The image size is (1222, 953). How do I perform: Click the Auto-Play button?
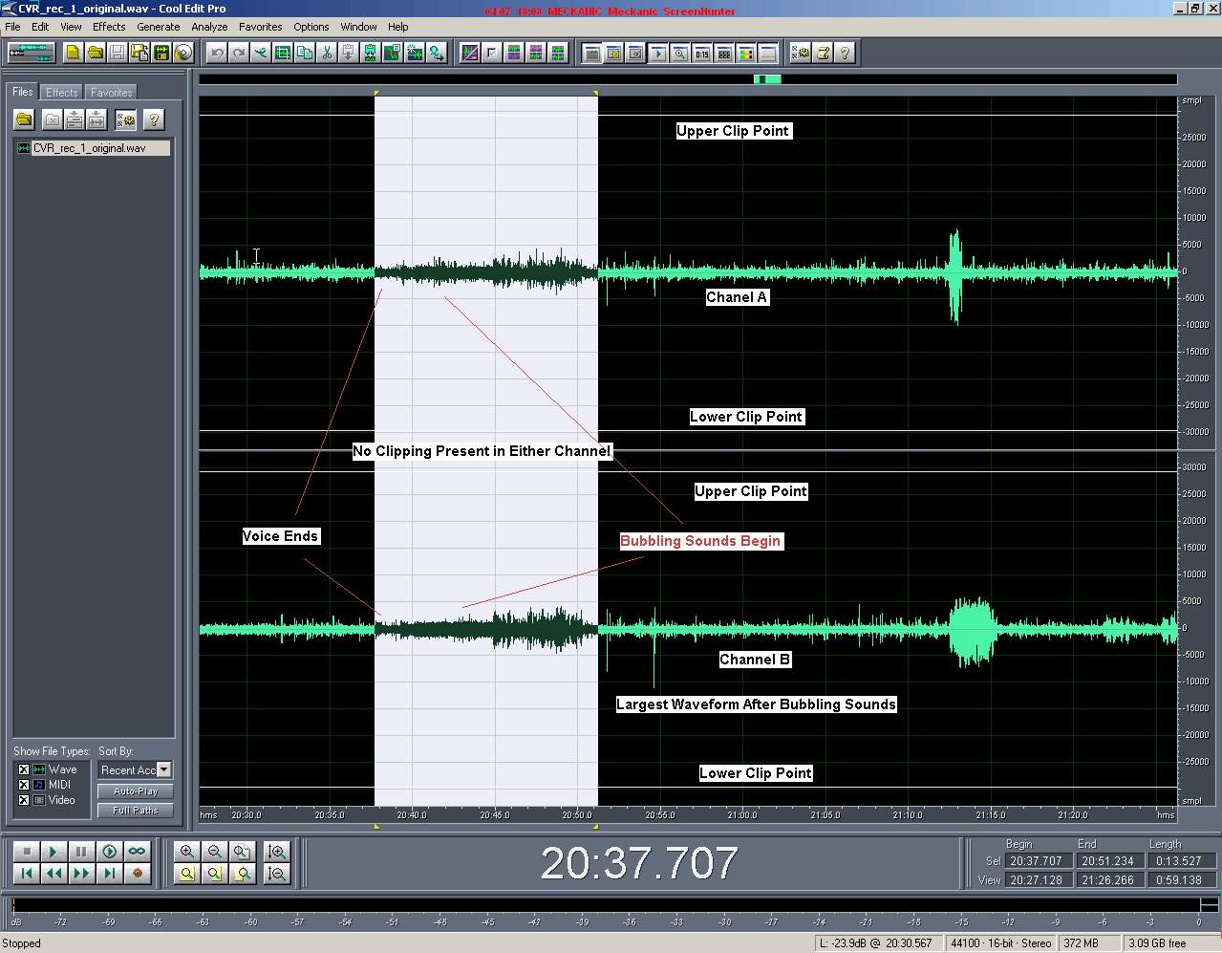click(136, 791)
